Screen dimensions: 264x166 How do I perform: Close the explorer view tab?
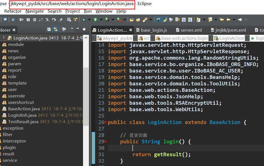click(x=14, y=30)
